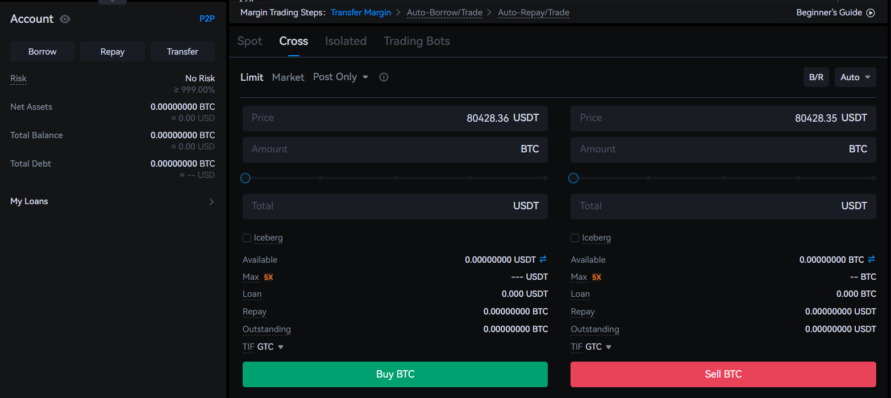Toggle account balance visibility eye icon
This screenshot has width=891, height=398.
(x=65, y=19)
